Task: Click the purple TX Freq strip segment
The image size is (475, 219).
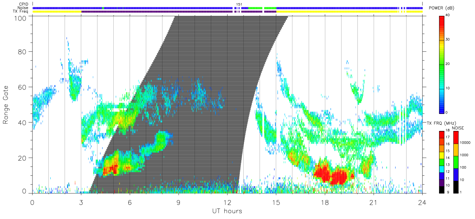Action: (x=178, y=12)
